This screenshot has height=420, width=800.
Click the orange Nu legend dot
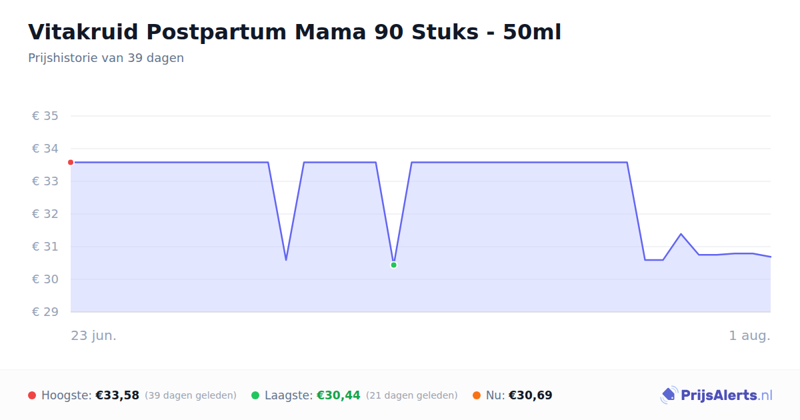(x=477, y=395)
